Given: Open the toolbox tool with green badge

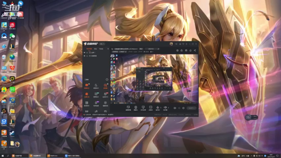Looking at the screenshot, I should pyautogui.click(x=96, y=95).
